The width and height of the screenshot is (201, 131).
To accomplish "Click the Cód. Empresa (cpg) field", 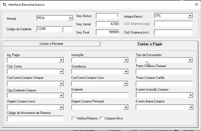I will (173, 24).
